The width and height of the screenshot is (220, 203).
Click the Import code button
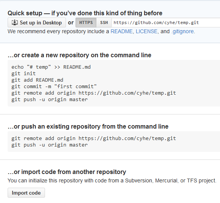tap(26, 193)
